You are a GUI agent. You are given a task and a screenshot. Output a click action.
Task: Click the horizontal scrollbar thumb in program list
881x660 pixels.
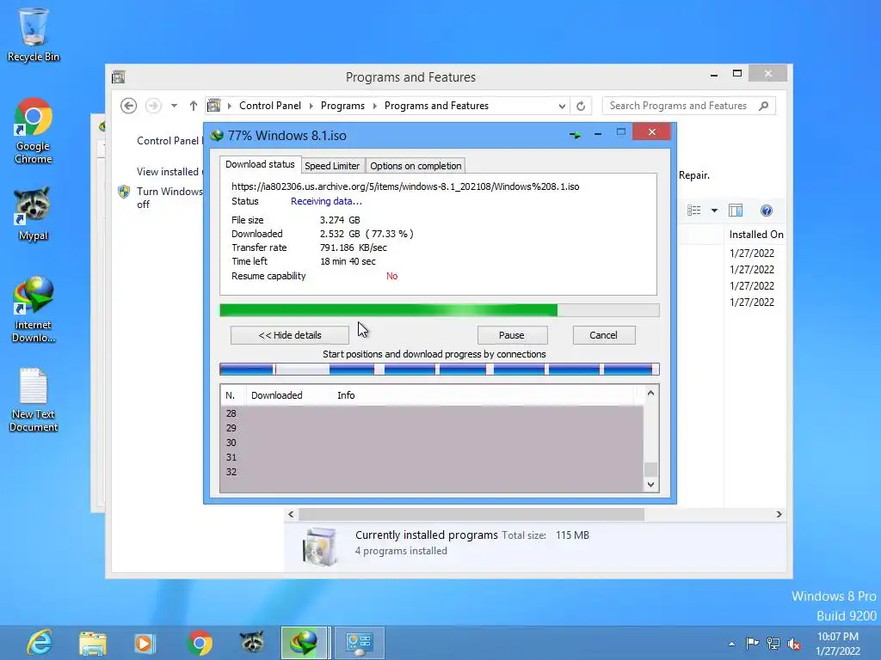click(x=471, y=514)
